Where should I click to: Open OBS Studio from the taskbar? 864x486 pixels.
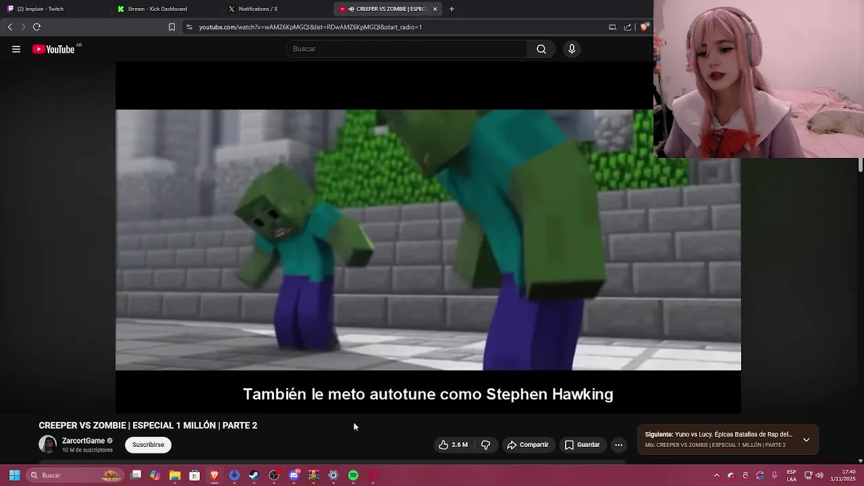click(x=274, y=475)
